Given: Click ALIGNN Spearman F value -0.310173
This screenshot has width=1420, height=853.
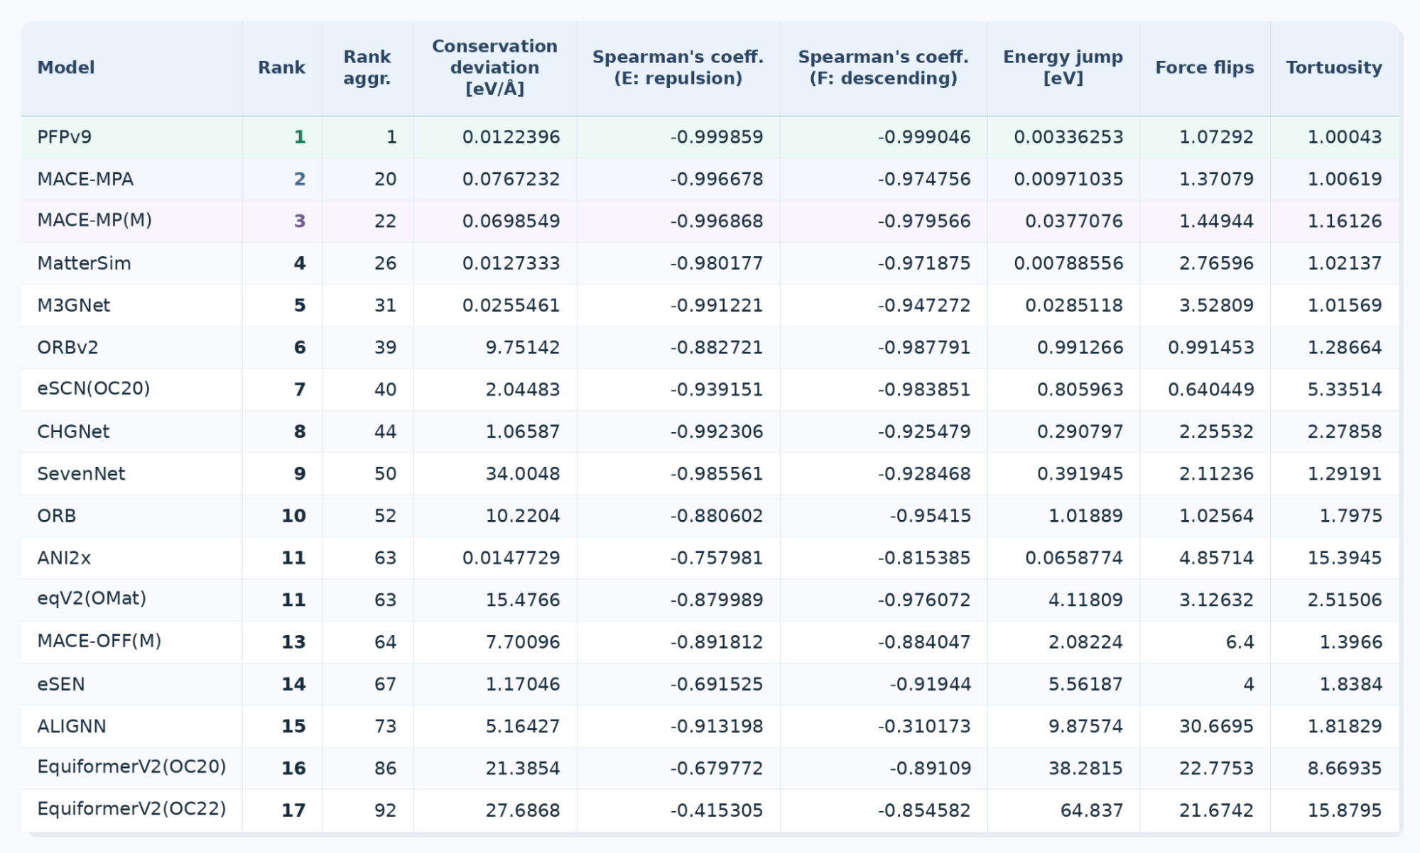Looking at the screenshot, I should (x=924, y=726).
